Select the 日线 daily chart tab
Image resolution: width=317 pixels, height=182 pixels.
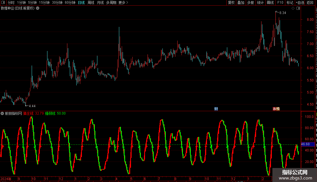pos(81,3)
